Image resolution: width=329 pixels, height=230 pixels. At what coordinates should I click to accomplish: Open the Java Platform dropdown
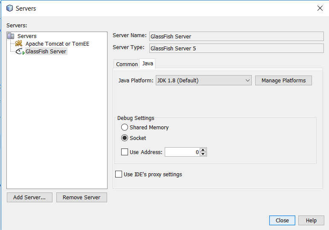click(x=204, y=80)
